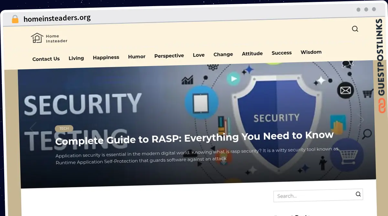Open the Perspective menu item
This screenshot has width=388, height=216.
169,56
